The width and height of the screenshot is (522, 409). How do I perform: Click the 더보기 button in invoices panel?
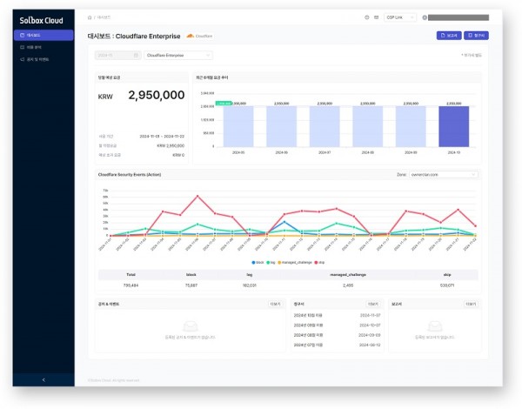click(373, 304)
